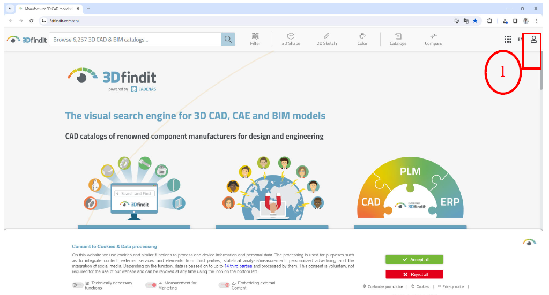Click the Chrome profile avatar
The image size is (549, 295).
click(526, 21)
